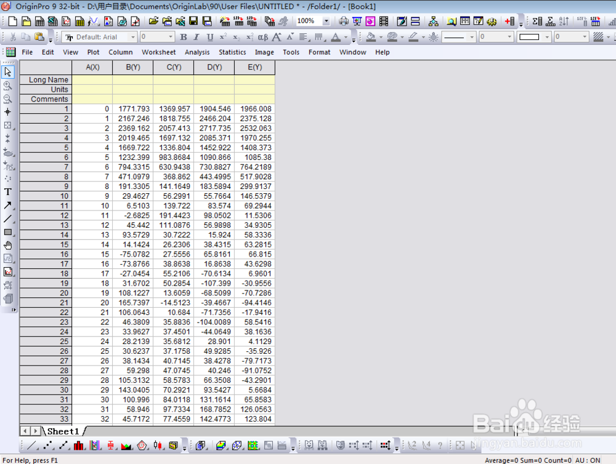This screenshot has height=464, width=616.
Task: Click the Open Video Builder film icon
Action: (x=384, y=21)
